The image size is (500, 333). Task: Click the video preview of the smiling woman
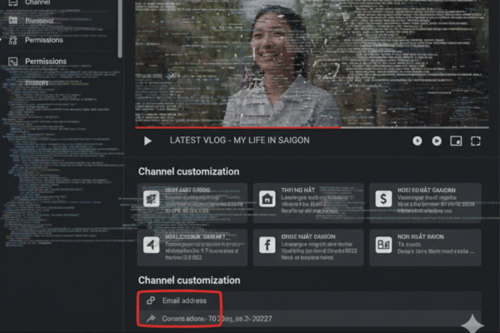[312, 63]
